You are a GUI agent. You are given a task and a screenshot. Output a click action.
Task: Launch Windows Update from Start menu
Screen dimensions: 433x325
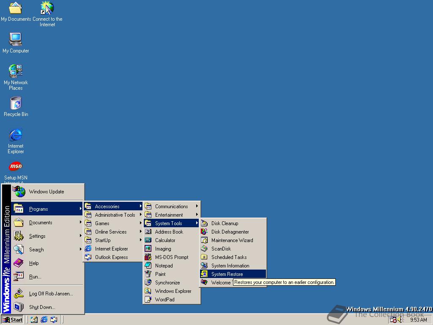pyautogui.click(x=47, y=192)
